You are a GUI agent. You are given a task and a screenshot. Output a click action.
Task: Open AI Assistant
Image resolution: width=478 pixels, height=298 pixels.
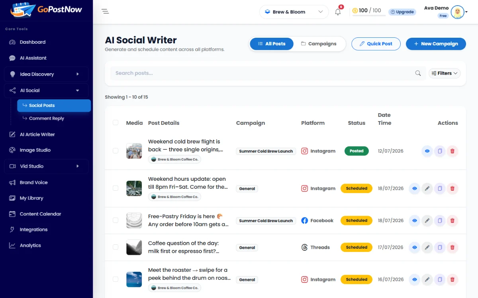click(x=33, y=58)
